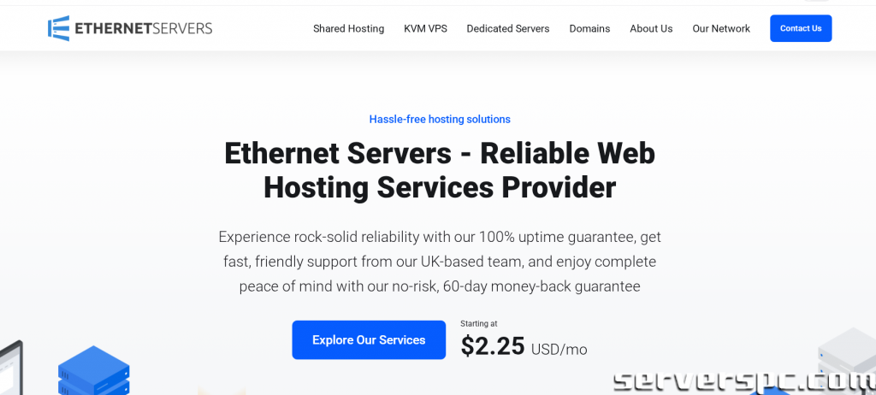Viewport: 876px width, 395px height.
Task: Visit the About Us page
Action: click(651, 28)
